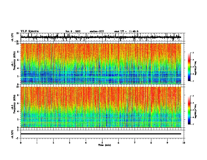The height and width of the screenshot is (160, 207).
Task: Click the ch.2 spectrogram color bar
Action: [x=189, y=110]
